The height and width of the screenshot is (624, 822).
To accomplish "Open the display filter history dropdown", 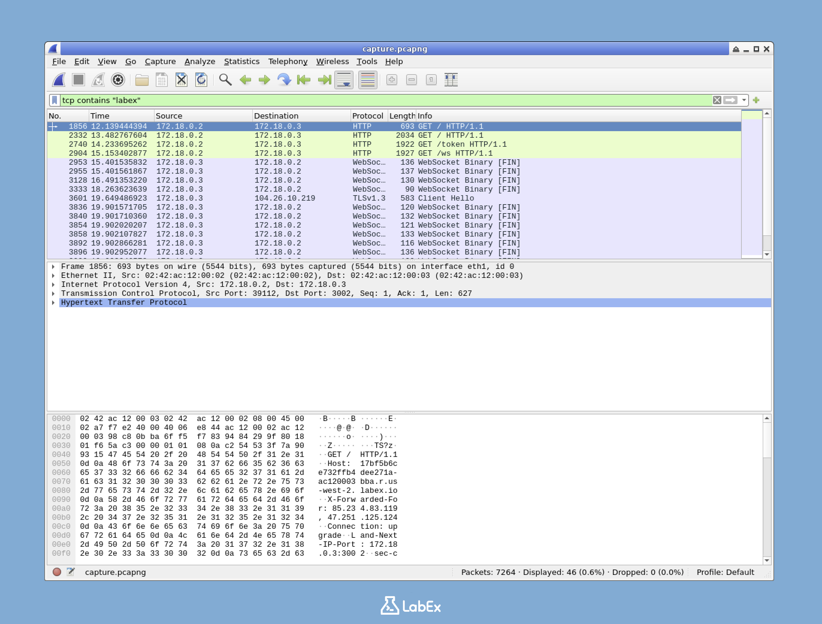I will [744, 100].
